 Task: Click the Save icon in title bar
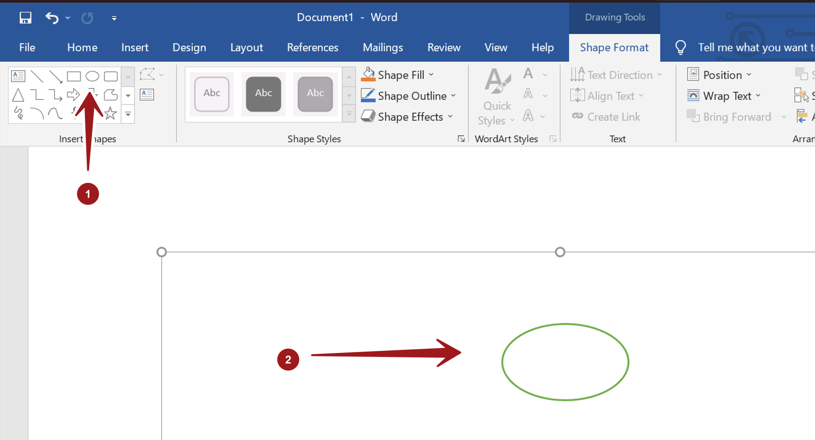coord(26,18)
